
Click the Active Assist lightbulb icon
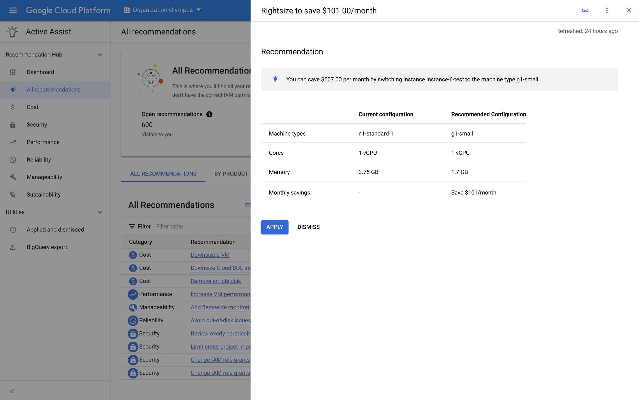12,31
